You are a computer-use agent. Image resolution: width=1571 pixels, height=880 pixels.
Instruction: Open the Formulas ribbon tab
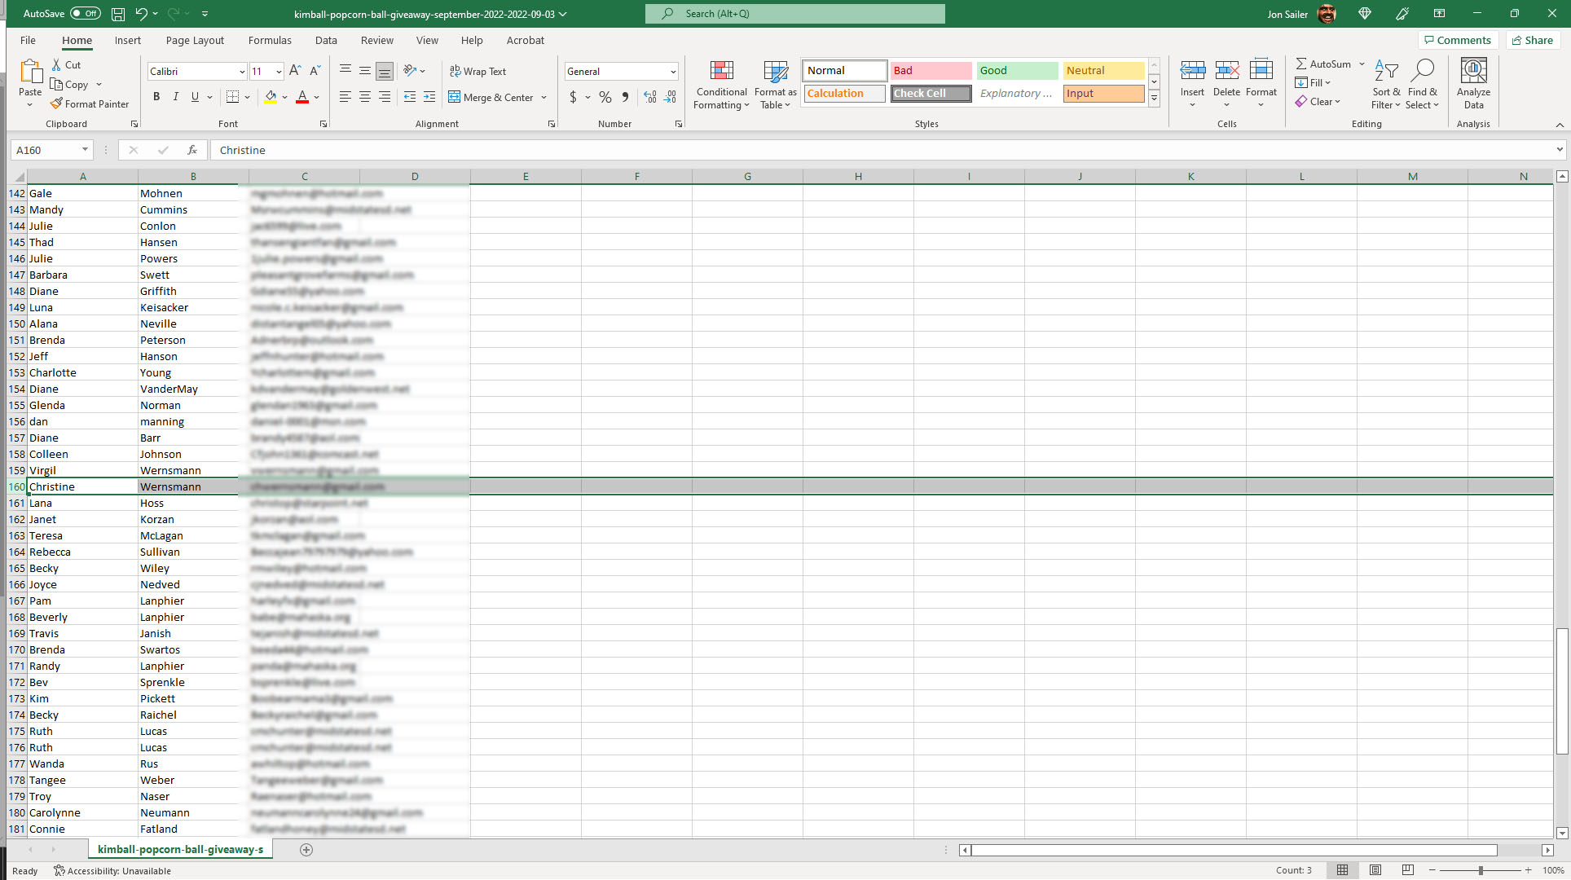(270, 40)
